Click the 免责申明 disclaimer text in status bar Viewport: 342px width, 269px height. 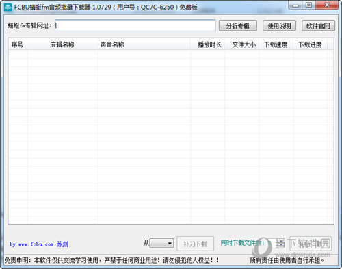111,260
